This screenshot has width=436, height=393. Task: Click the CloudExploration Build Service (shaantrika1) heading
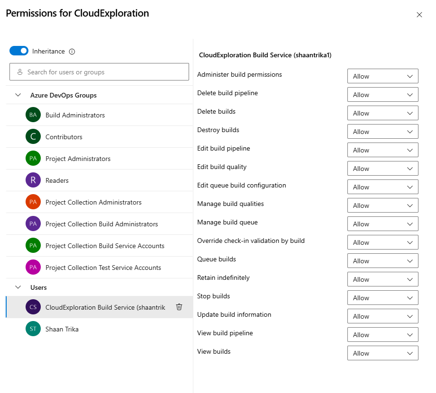(x=265, y=55)
